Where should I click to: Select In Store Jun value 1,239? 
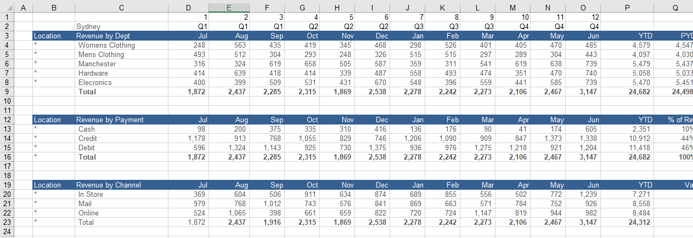click(583, 194)
